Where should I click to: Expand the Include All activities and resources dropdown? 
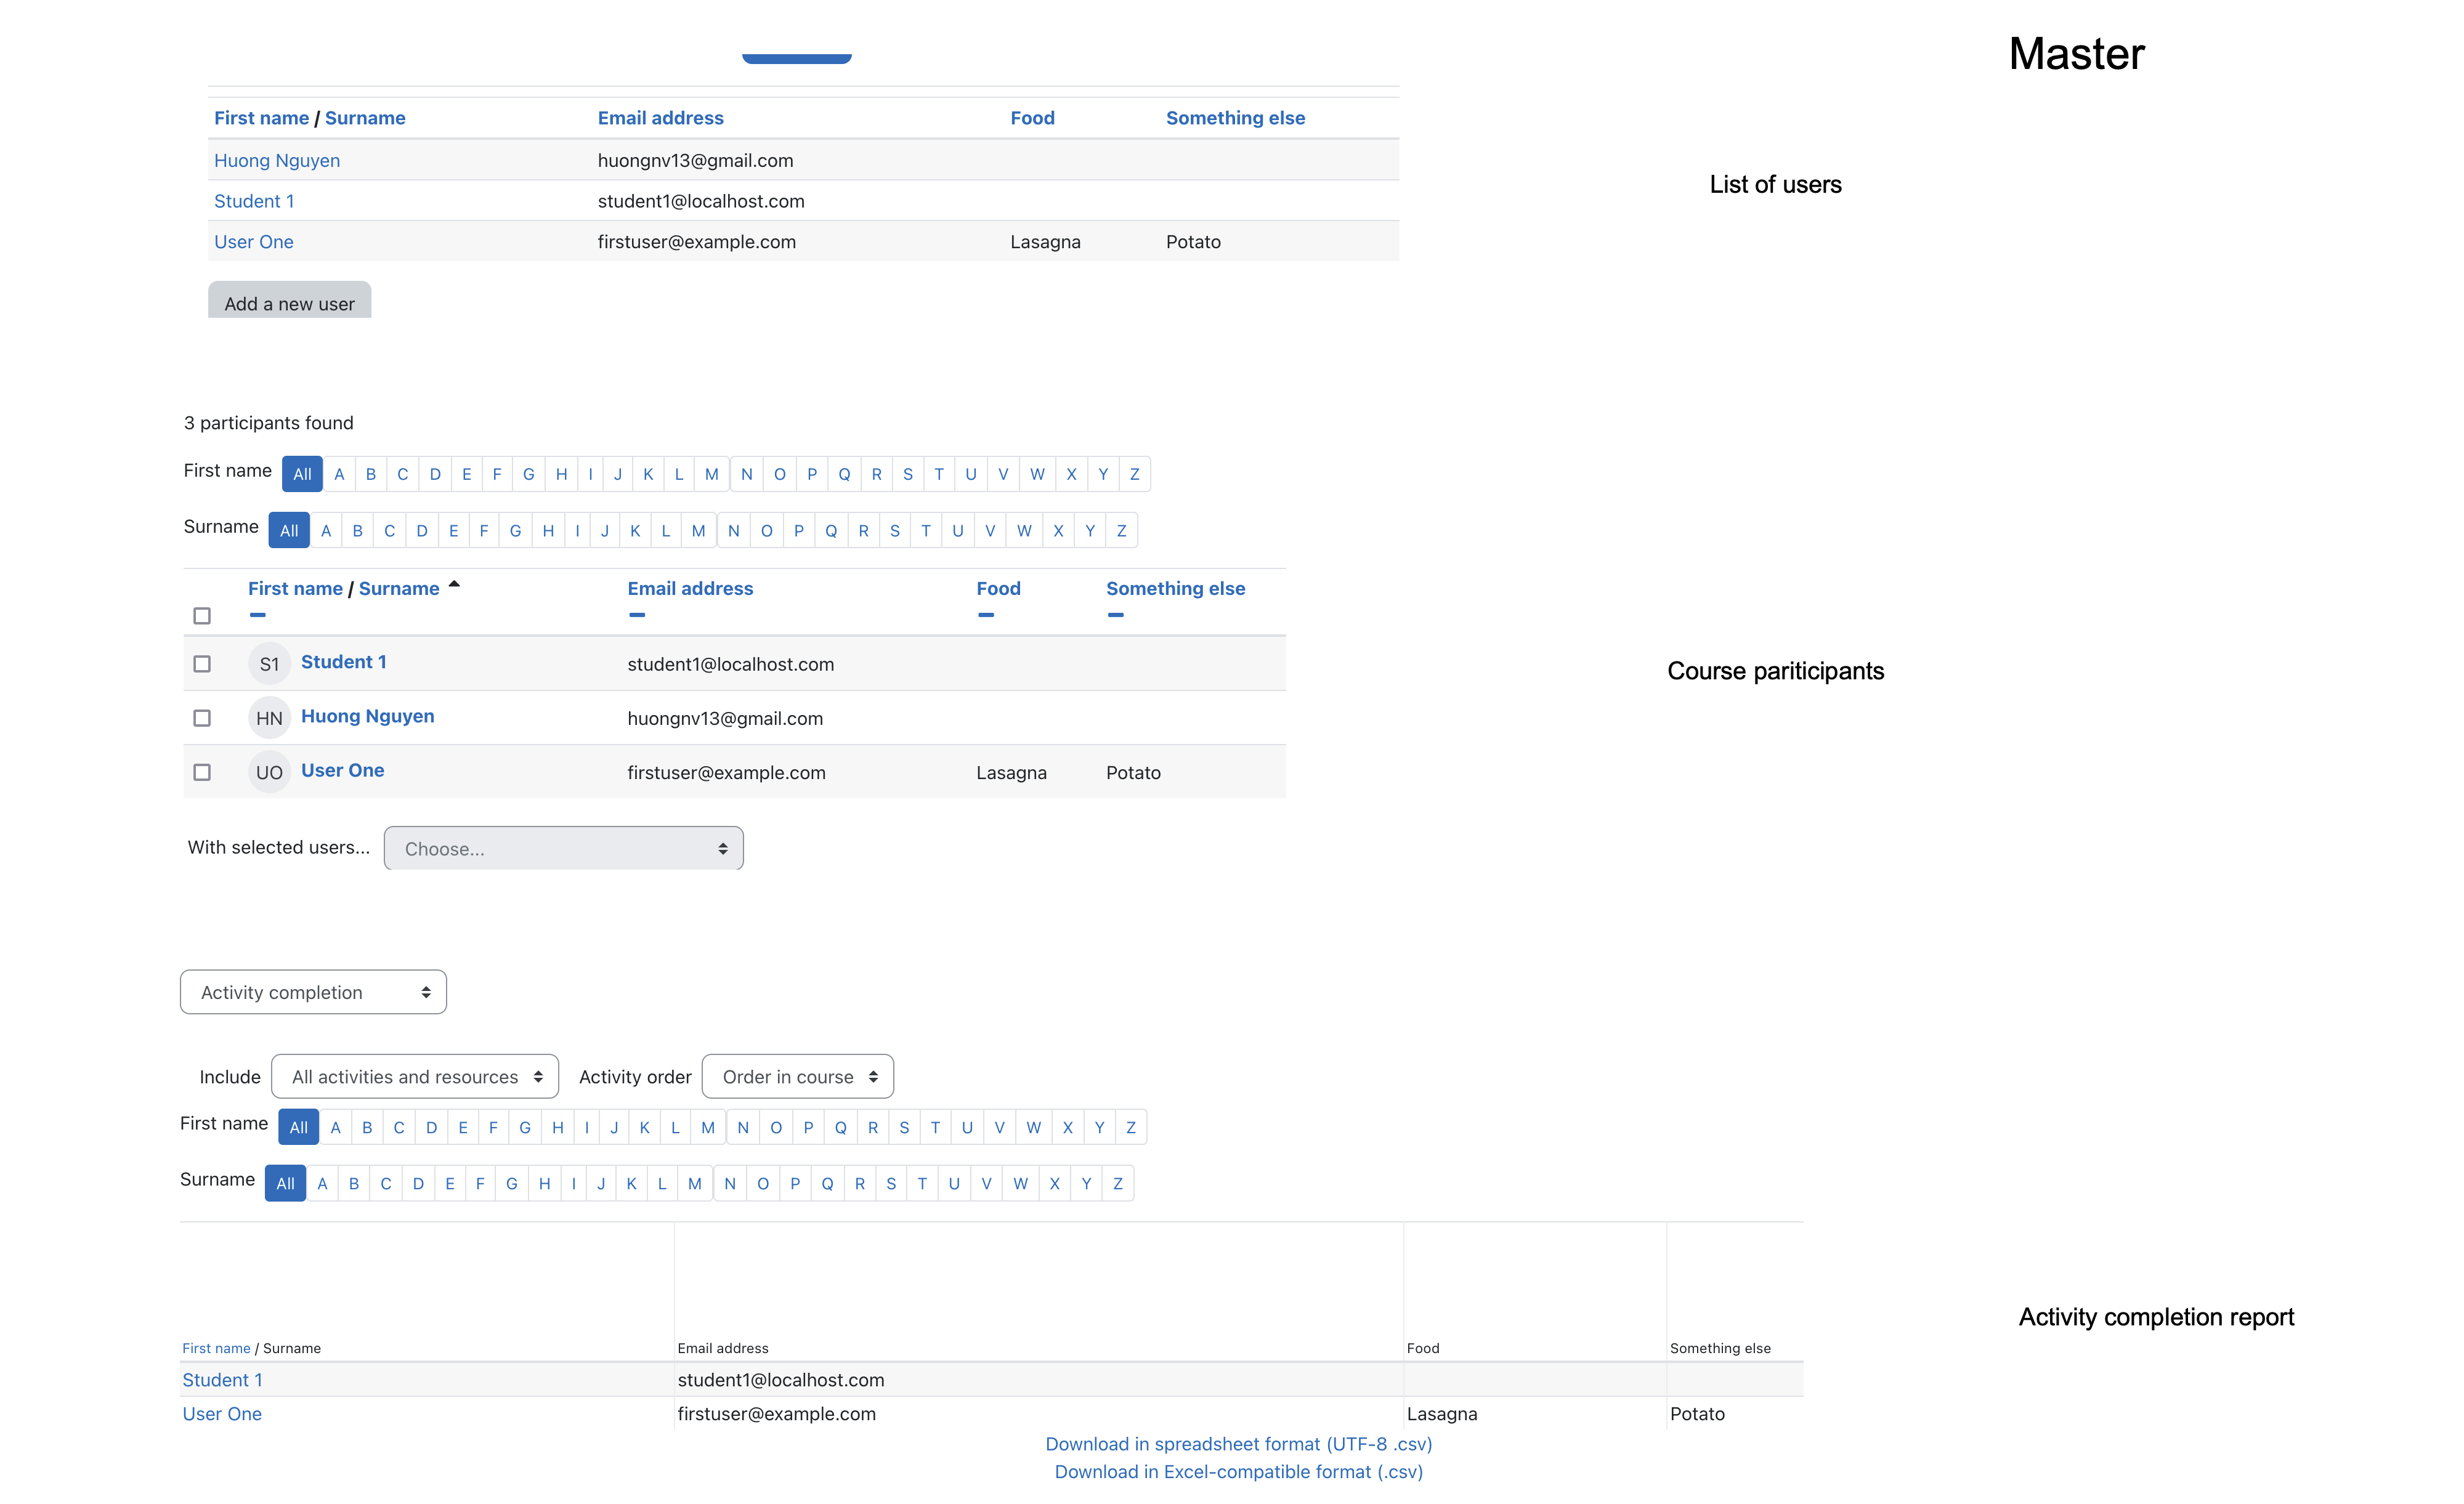pyautogui.click(x=415, y=1077)
